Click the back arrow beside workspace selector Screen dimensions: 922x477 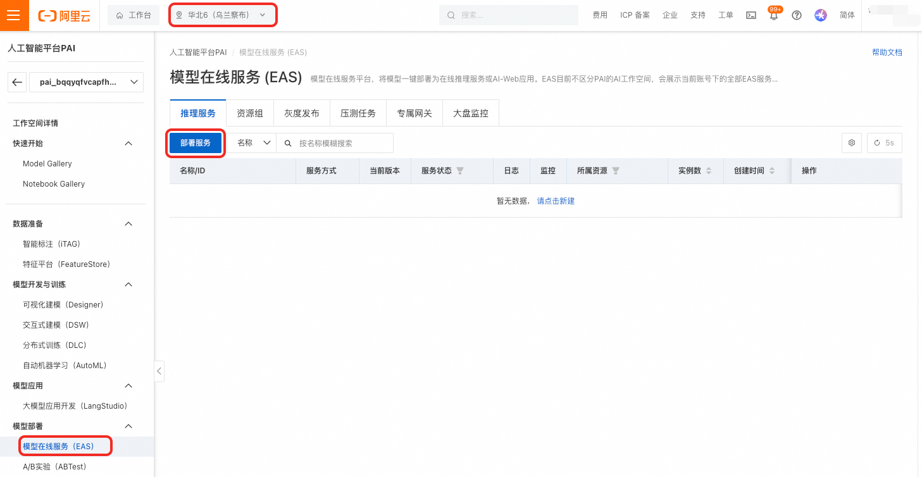pyautogui.click(x=17, y=82)
